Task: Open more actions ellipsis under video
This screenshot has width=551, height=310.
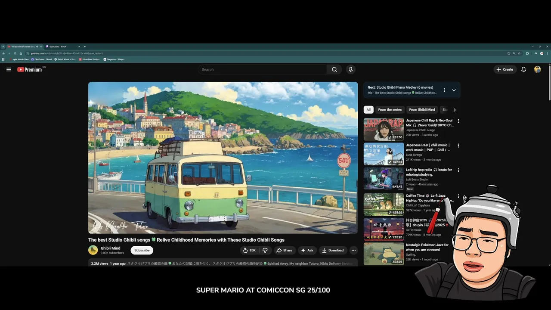Action: [353, 250]
